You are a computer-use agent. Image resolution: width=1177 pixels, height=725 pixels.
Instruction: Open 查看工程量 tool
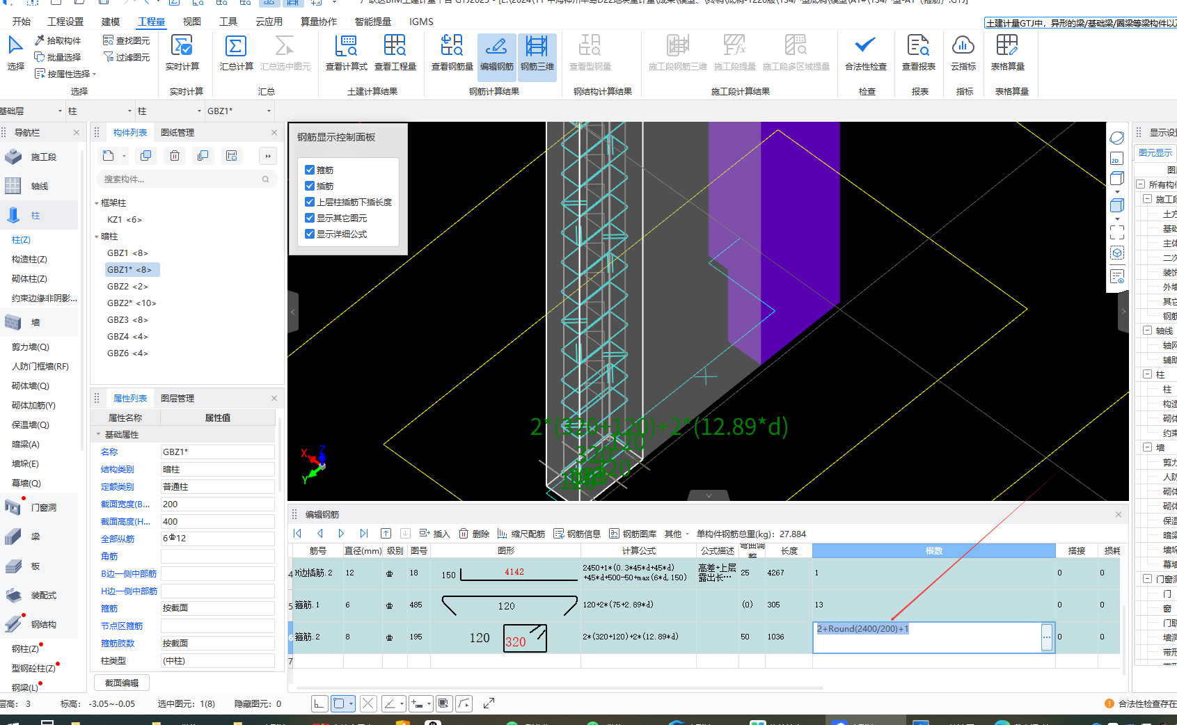pos(395,54)
